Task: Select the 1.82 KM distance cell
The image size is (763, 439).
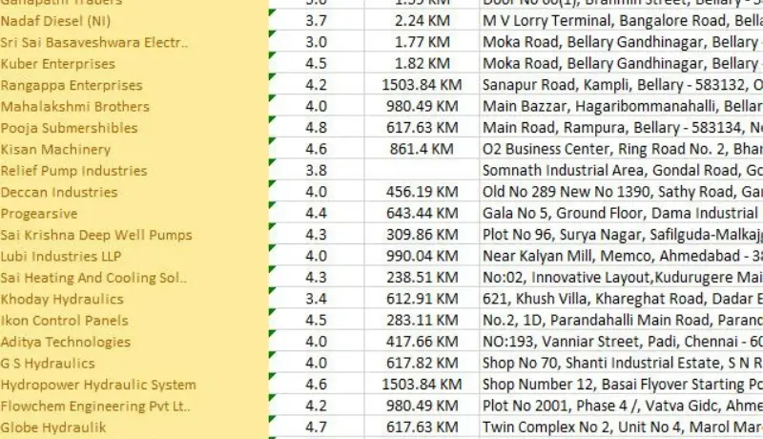Action: [422, 64]
